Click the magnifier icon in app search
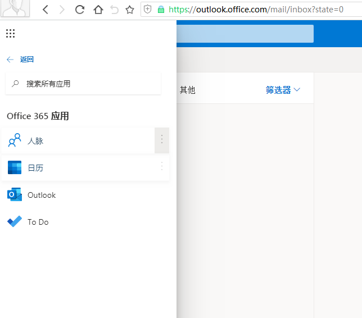This screenshot has width=362, height=318. tap(15, 84)
